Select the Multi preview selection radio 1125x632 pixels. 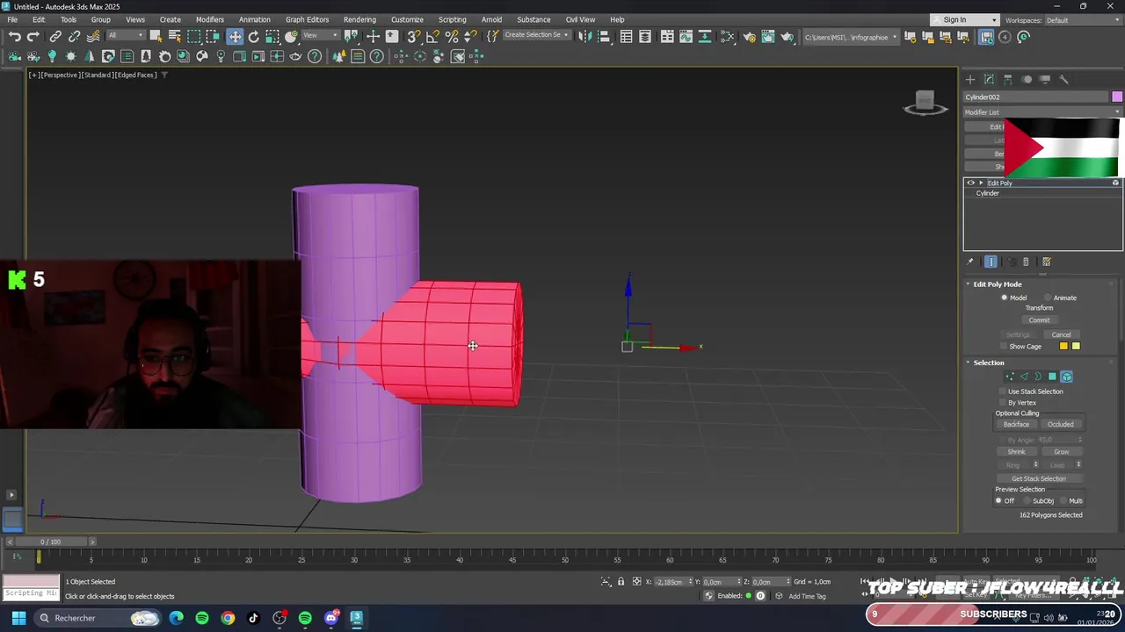coord(1063,500)
